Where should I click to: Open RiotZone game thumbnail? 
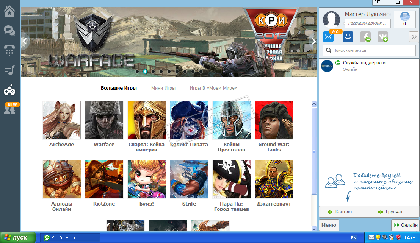(x=104, y=179)
